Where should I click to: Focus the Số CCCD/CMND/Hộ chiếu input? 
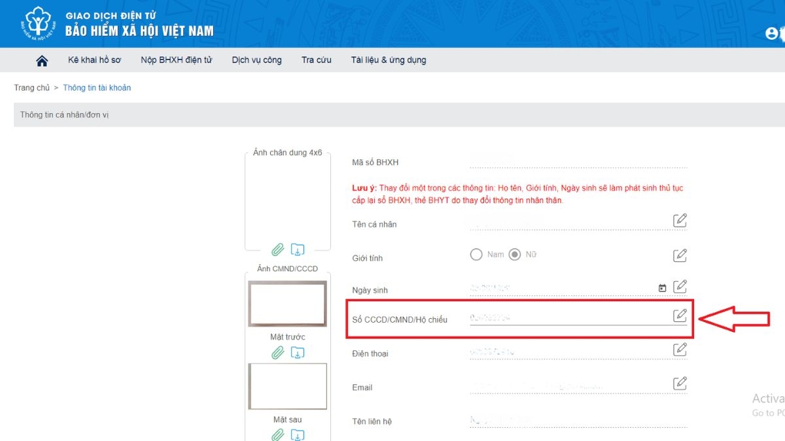tap(569, 318)
